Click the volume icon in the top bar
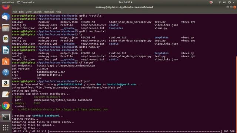This screenshot has height=133, width=237. tap(224, 2)
